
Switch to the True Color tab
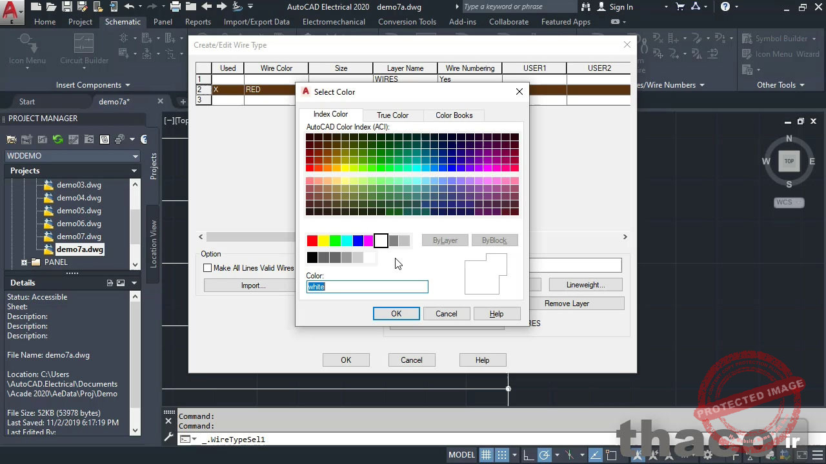392,115
